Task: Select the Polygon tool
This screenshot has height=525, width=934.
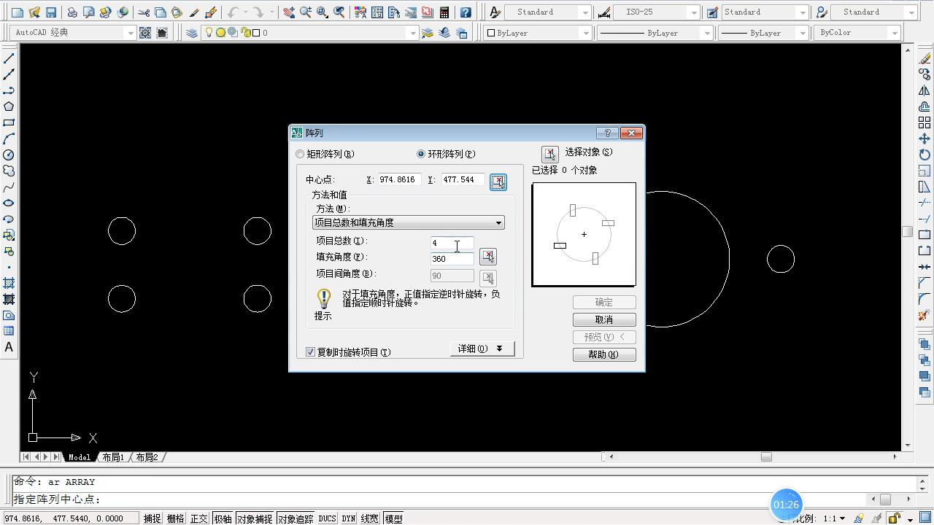Action: (x=9, y=105)
